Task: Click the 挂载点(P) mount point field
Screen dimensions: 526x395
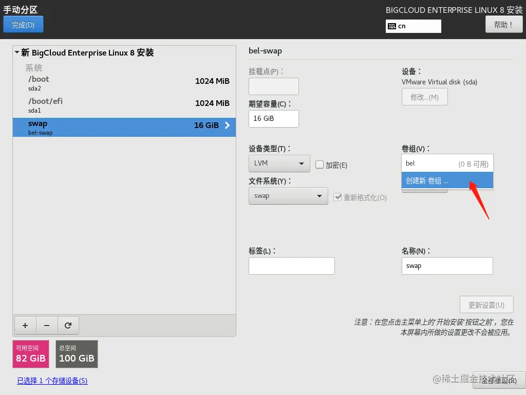Action: pos(274,86)
